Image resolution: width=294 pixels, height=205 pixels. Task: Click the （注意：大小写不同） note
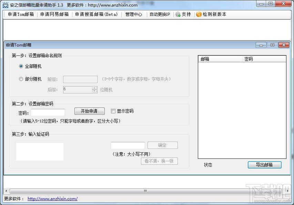[131, 154]
